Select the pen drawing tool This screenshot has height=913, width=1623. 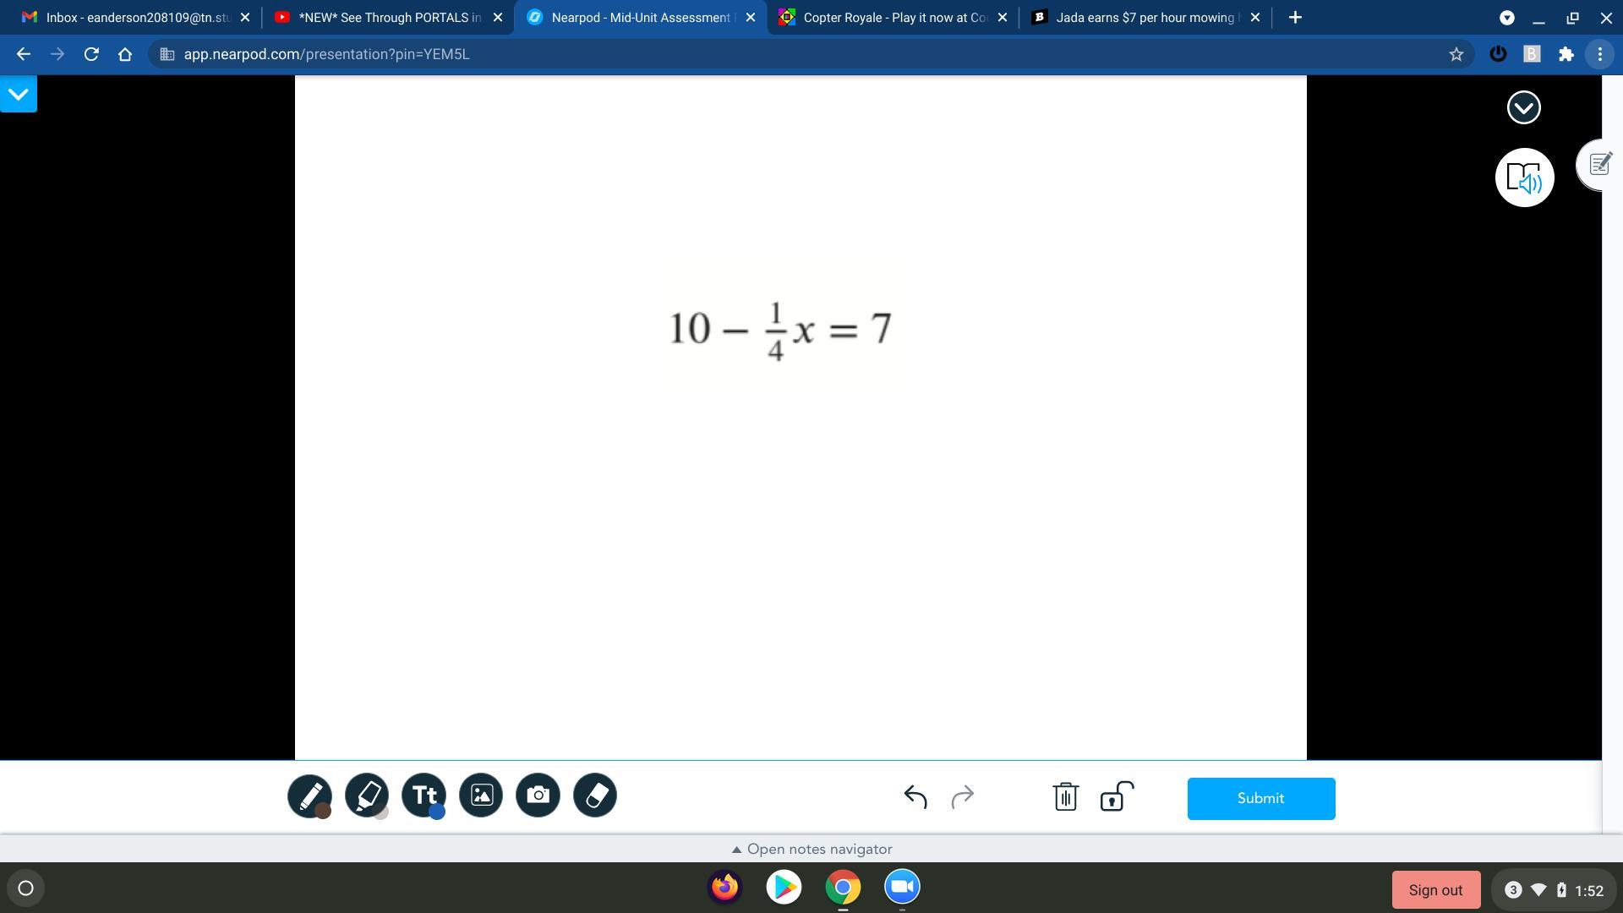click(309, 794)
